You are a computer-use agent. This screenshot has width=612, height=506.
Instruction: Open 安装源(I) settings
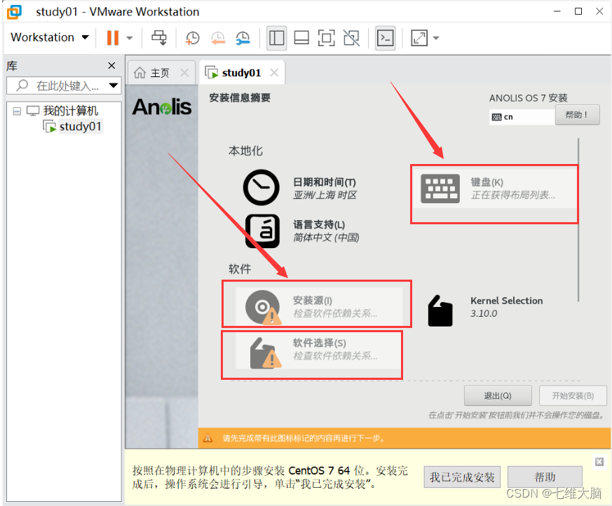coord(319,307)
